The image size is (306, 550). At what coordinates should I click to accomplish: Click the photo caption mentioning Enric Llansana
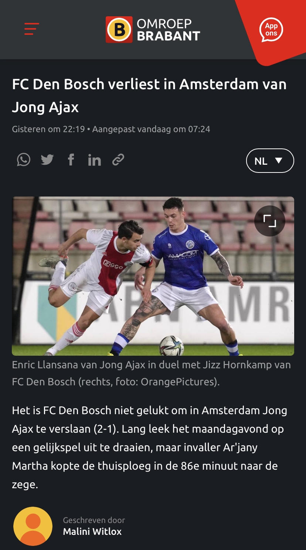(x=152, y=373)
